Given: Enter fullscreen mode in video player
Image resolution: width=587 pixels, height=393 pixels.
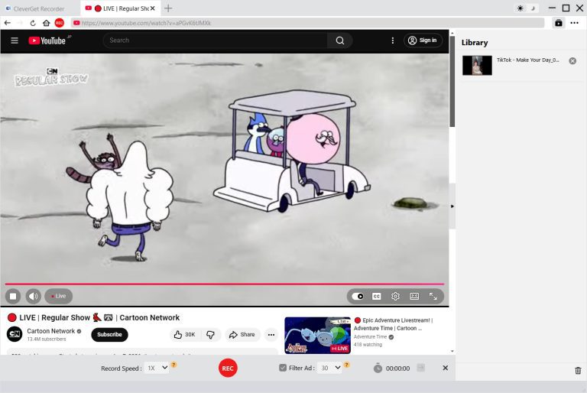Looking at the screenshot, I should click(x=433, y=296).
